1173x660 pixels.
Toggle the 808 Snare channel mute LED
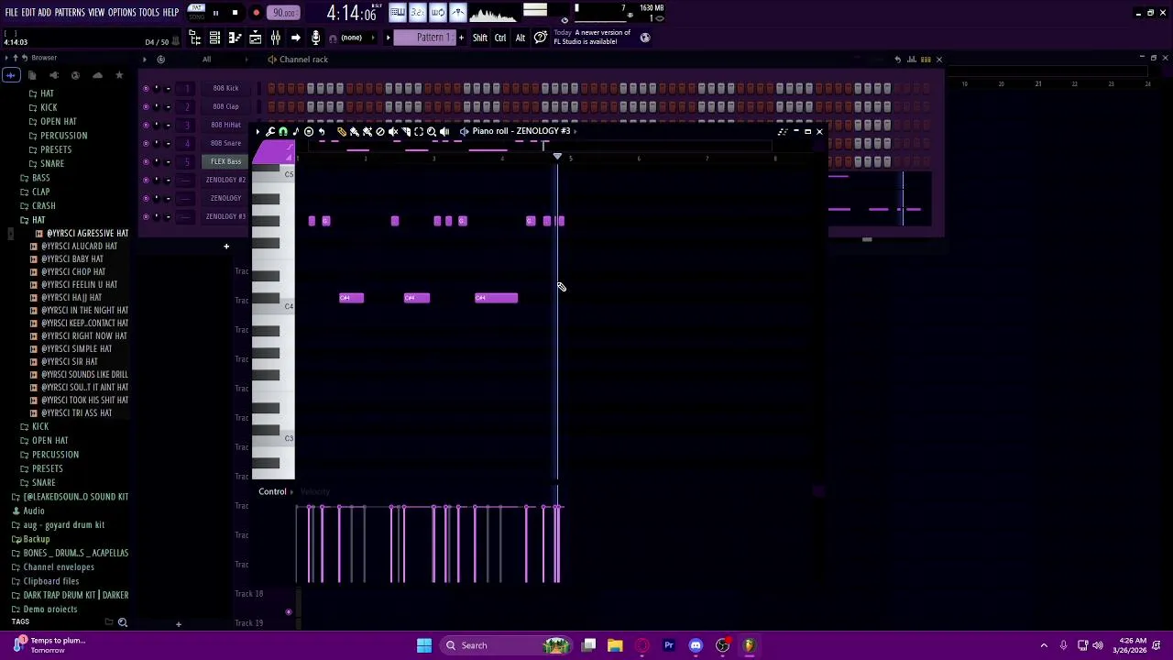tap(146, 143)
